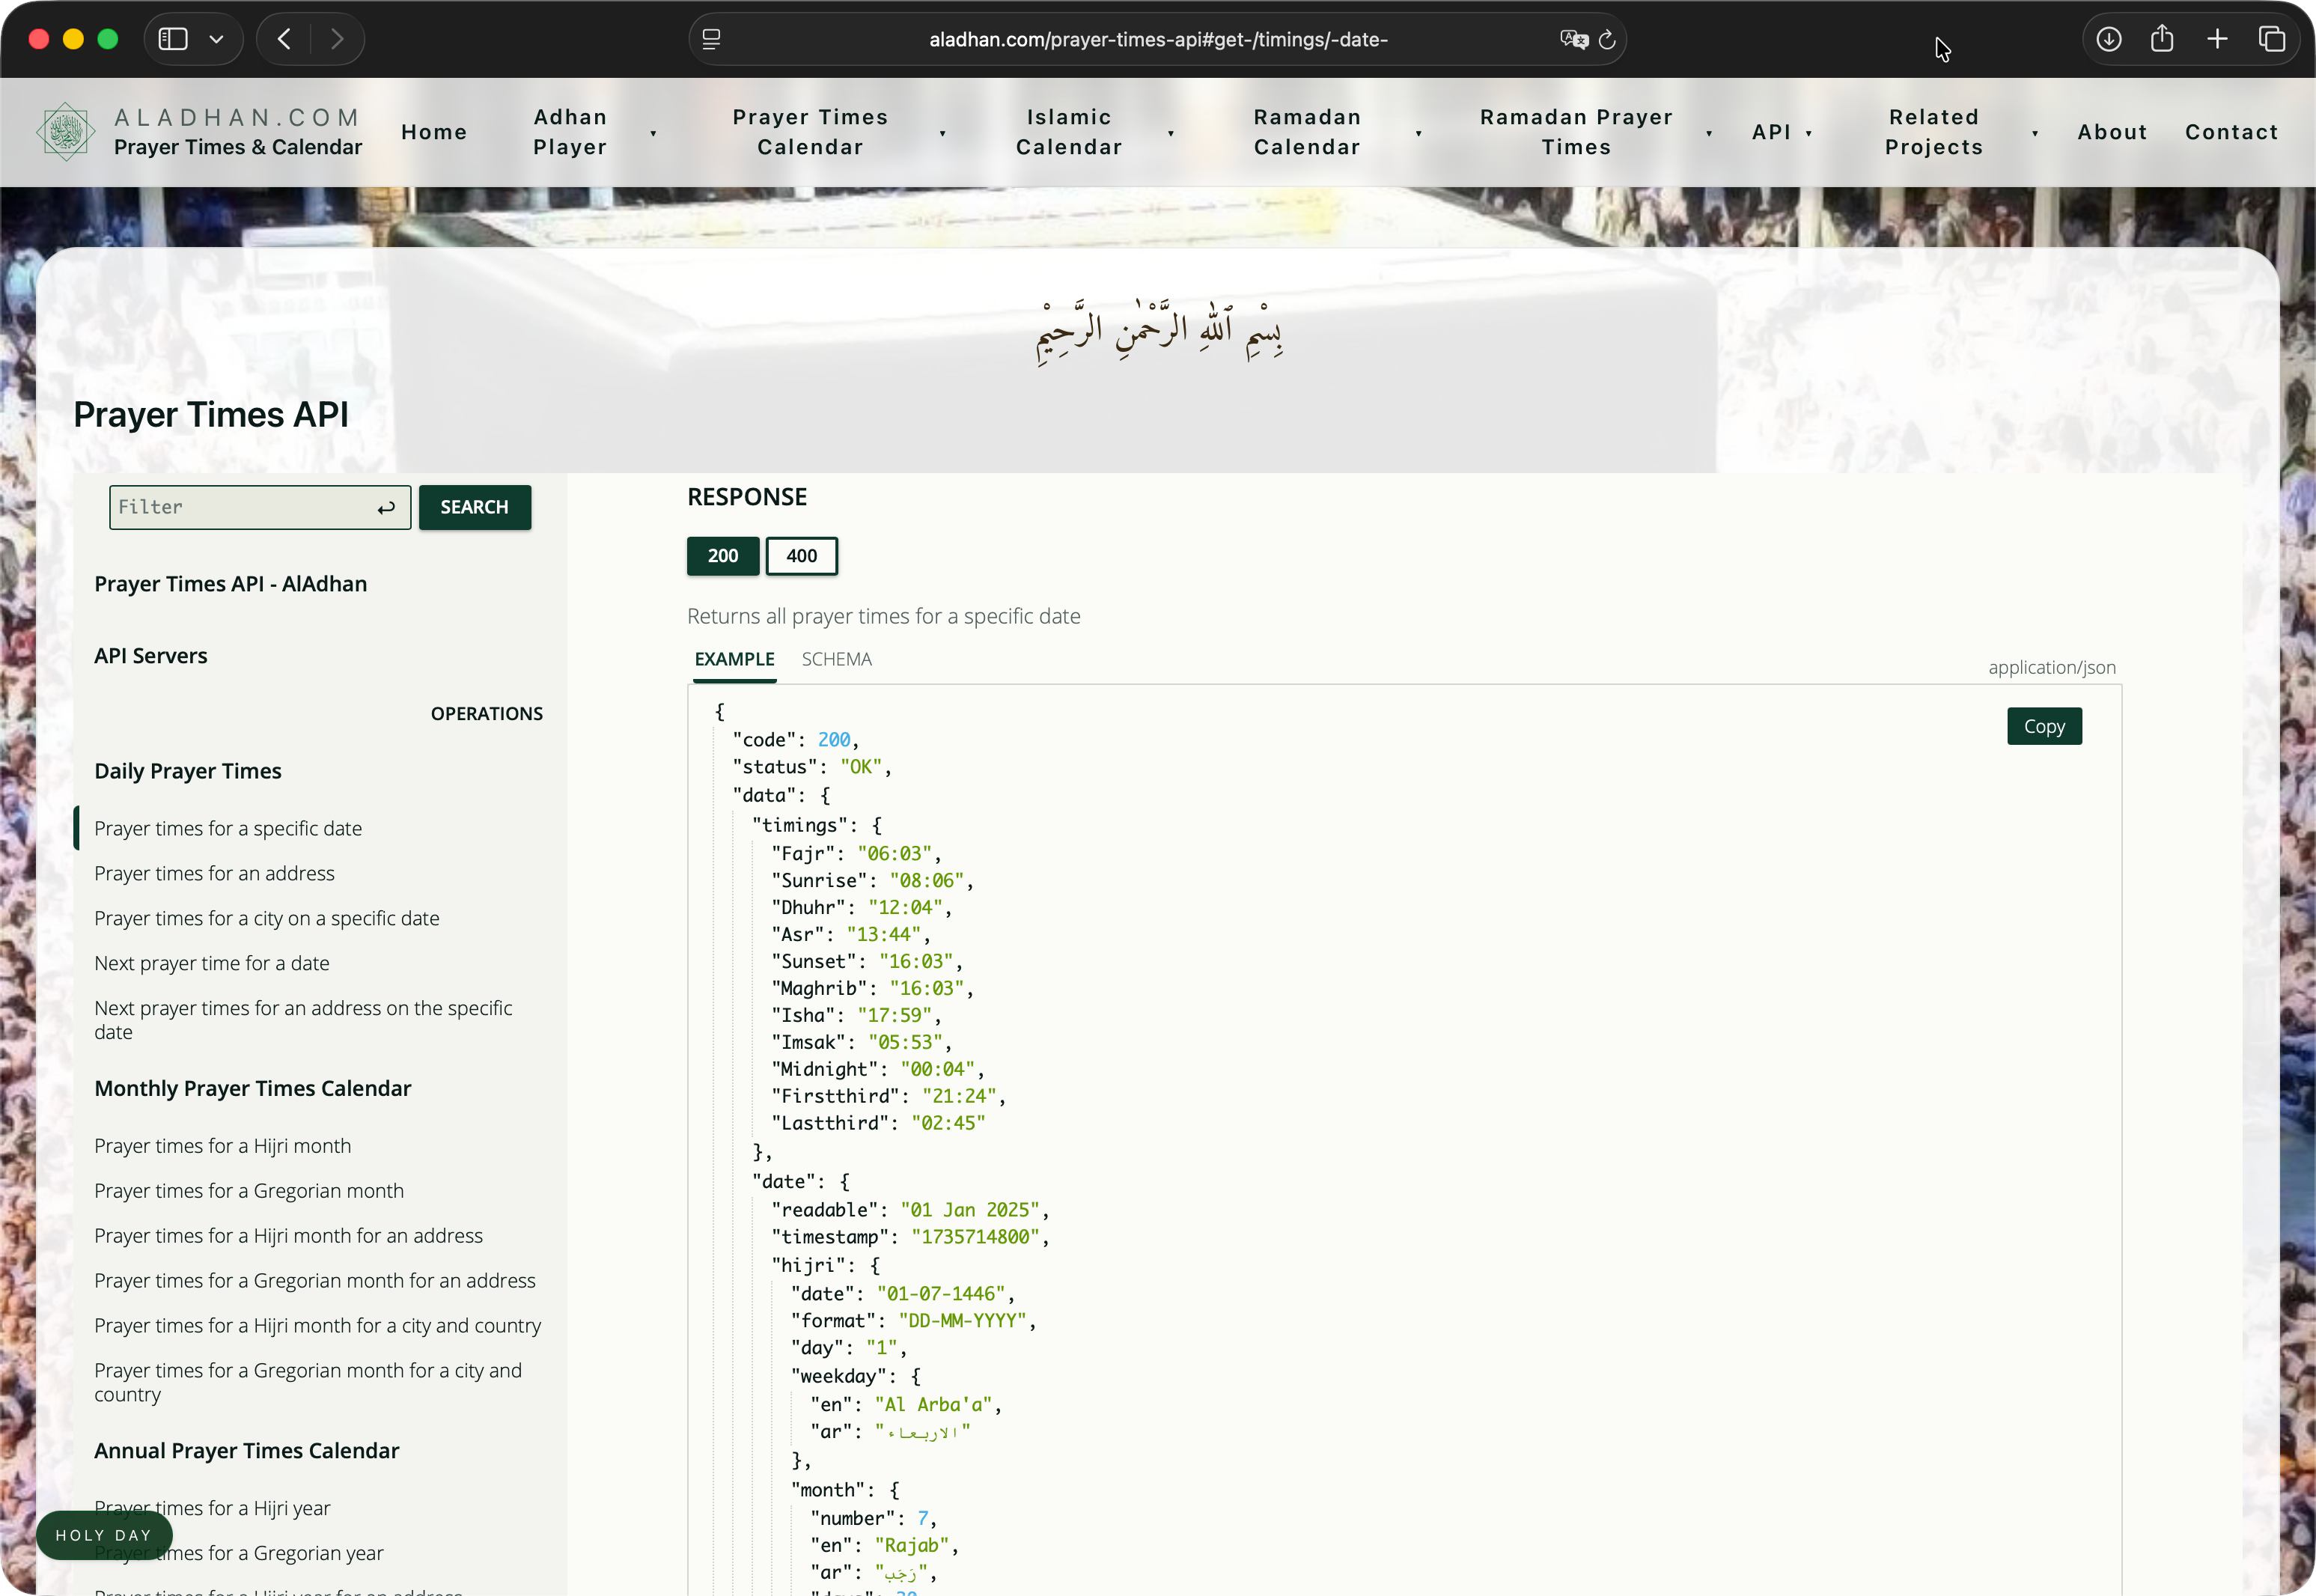The width and height of the screenshot is (2316, 1596).
Task: Toggle the sidebar icon in Safari
Action: click(x=172, y=39)
